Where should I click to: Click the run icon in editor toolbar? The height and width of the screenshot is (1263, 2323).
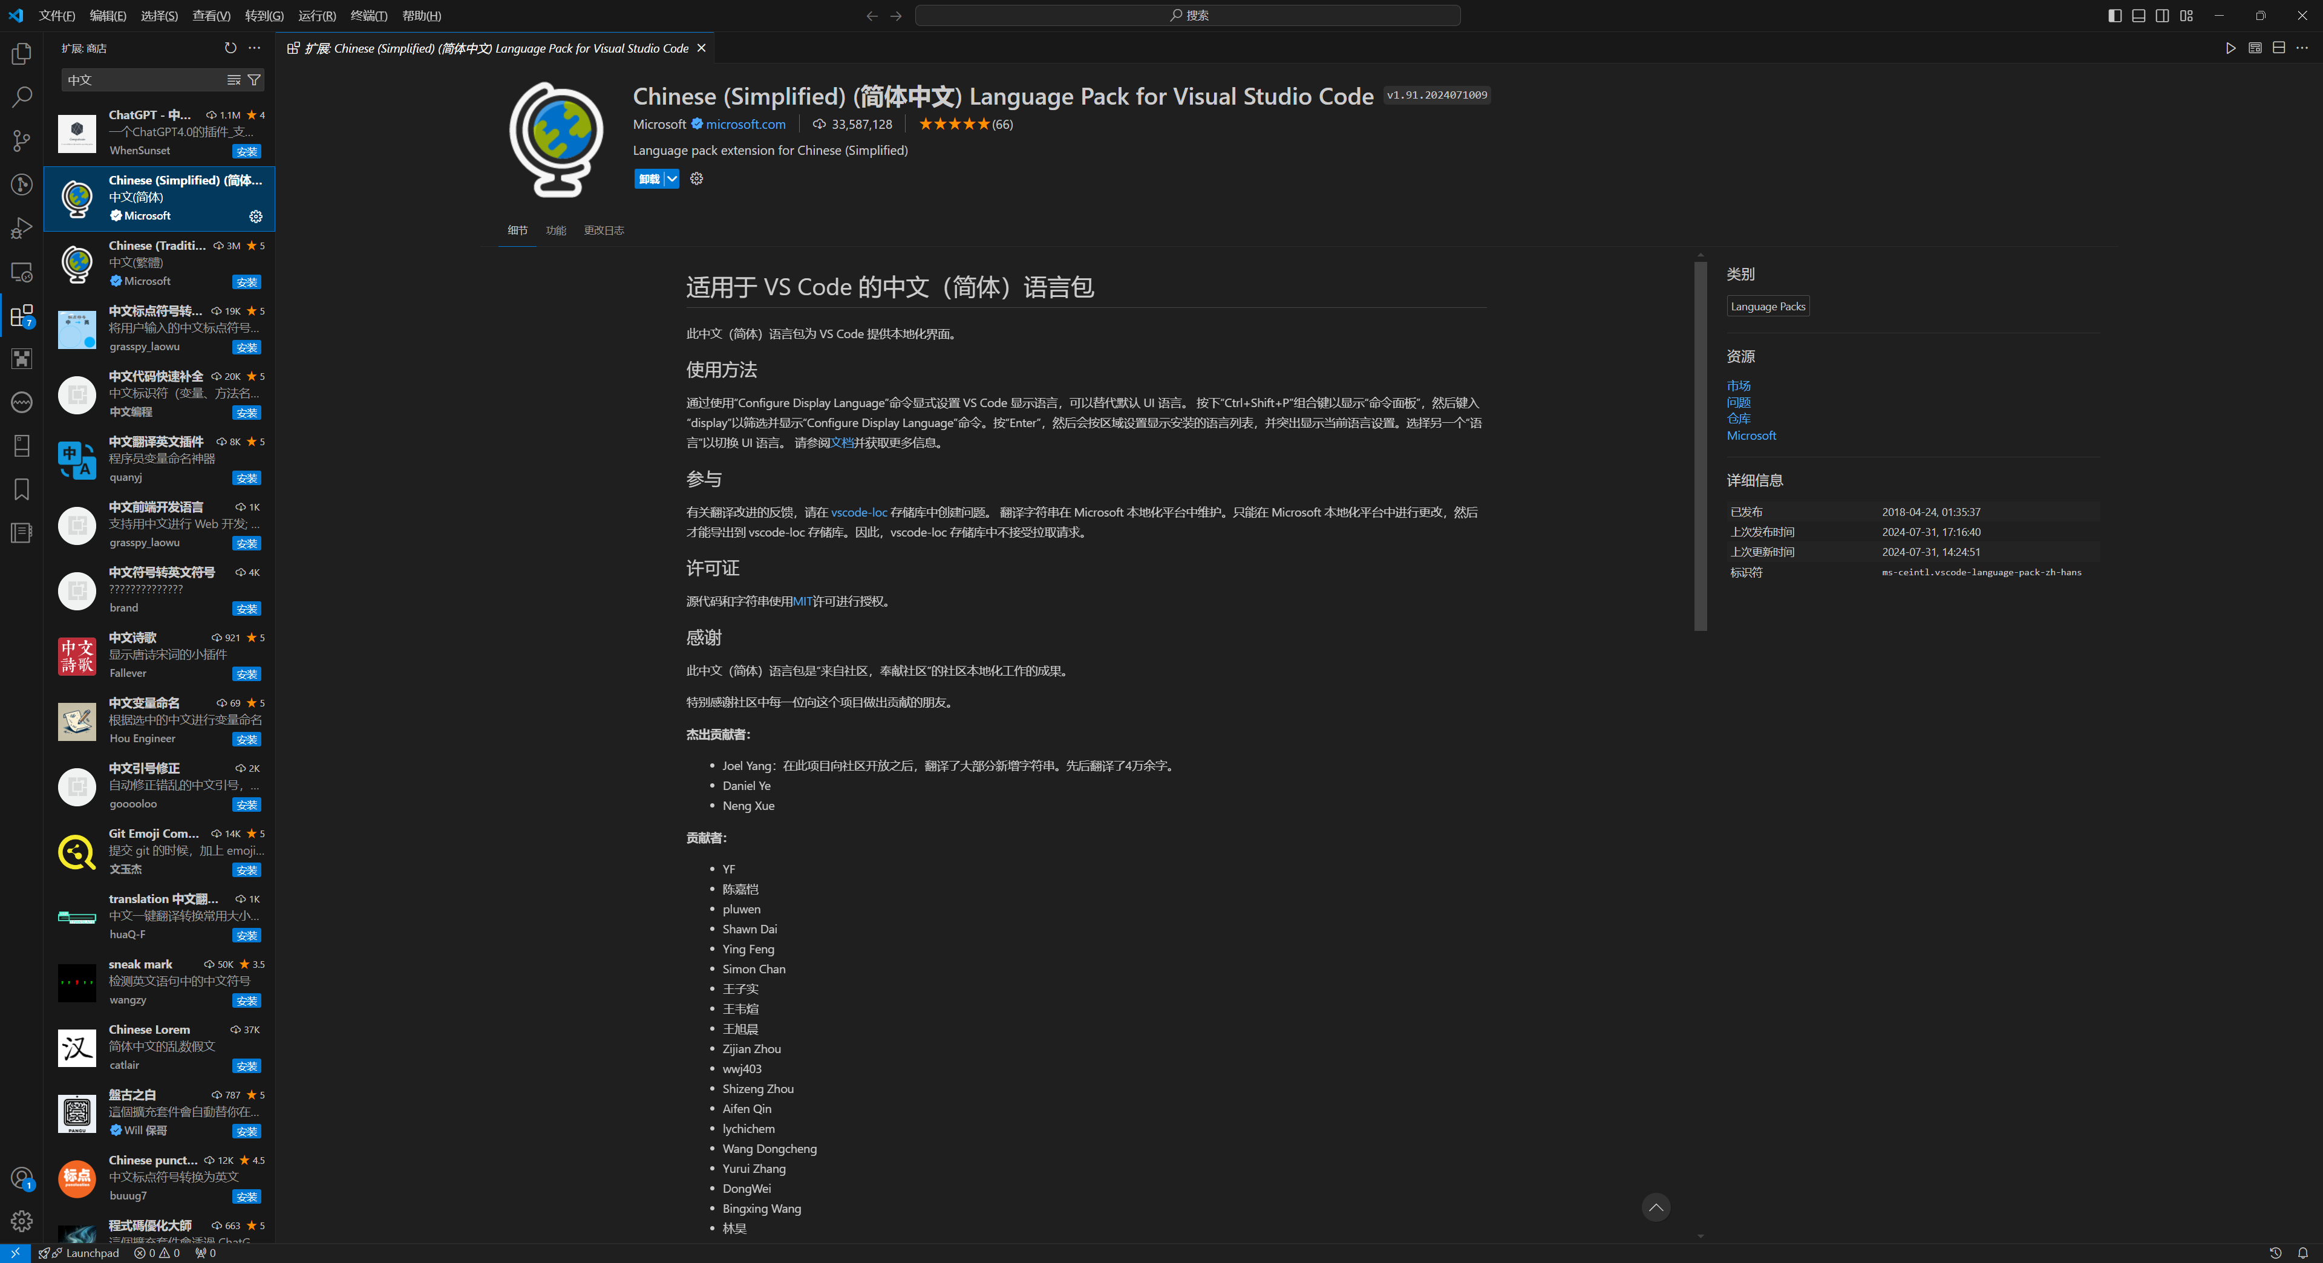click(2230, 48)
